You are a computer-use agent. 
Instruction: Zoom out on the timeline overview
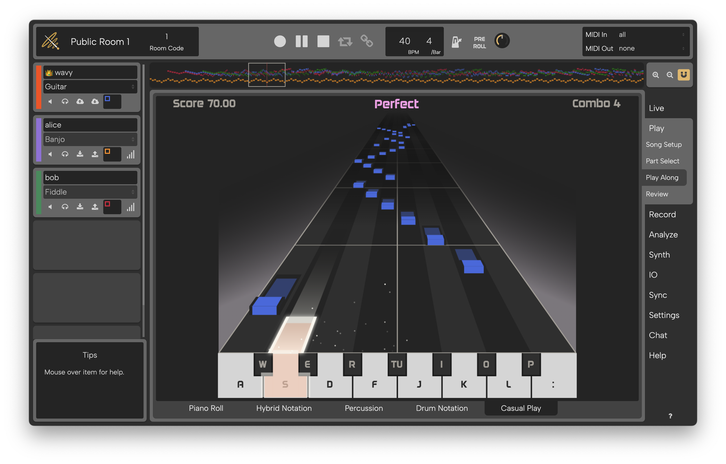[670, 75]
